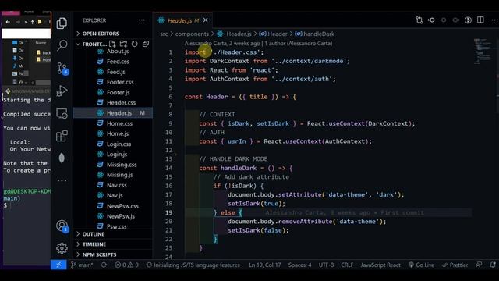
Task: Open the Manage gear menu
Action: (62, 248)
